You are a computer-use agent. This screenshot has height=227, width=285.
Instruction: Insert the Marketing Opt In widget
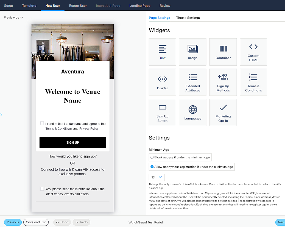point(223,112)
